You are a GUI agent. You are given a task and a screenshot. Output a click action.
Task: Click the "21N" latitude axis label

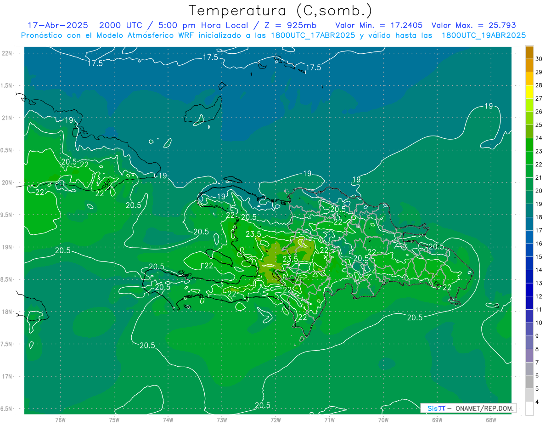click(6, 118)
